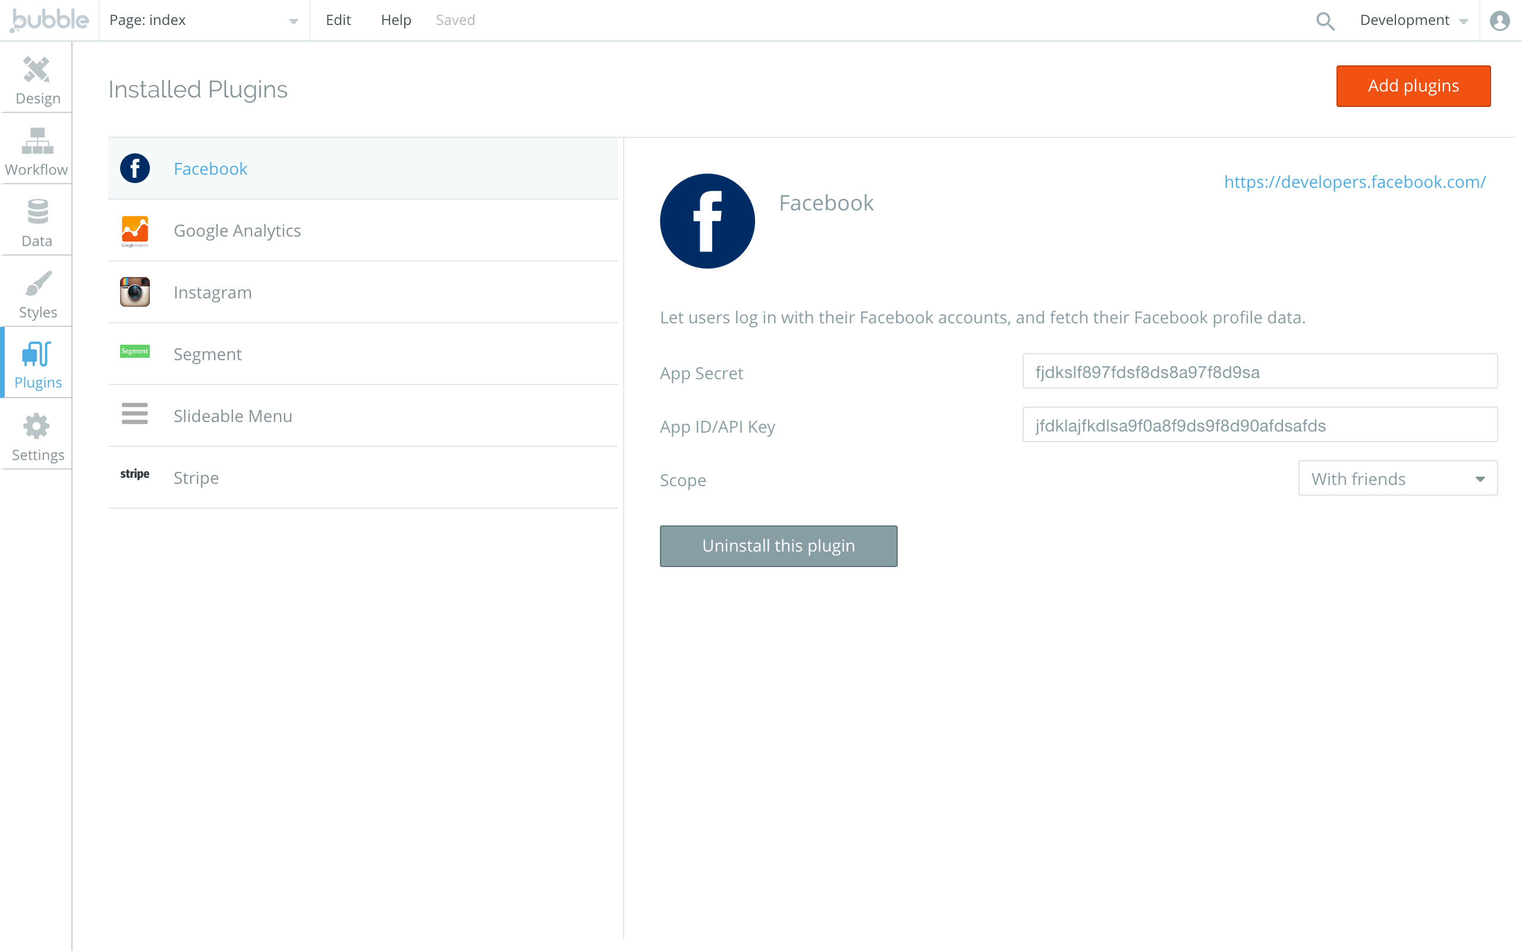
Task: Open the developers.facebook.com link
Action: (1354, 182)
